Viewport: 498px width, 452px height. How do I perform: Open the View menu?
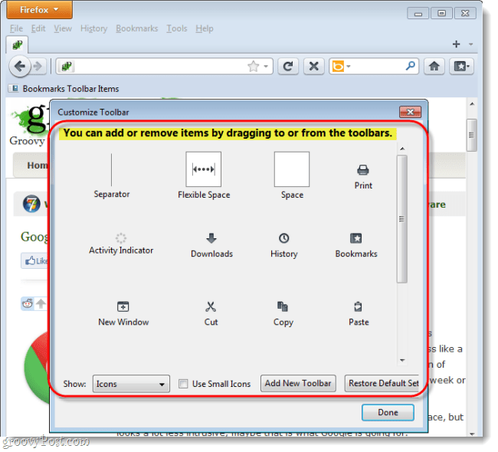[63, 28]
